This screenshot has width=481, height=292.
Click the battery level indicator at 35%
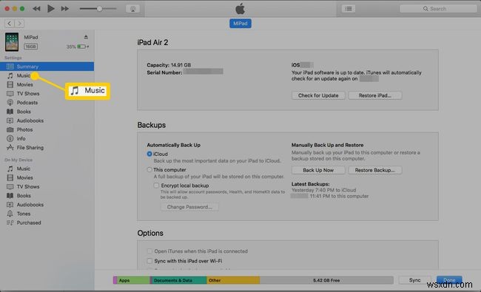78,47
